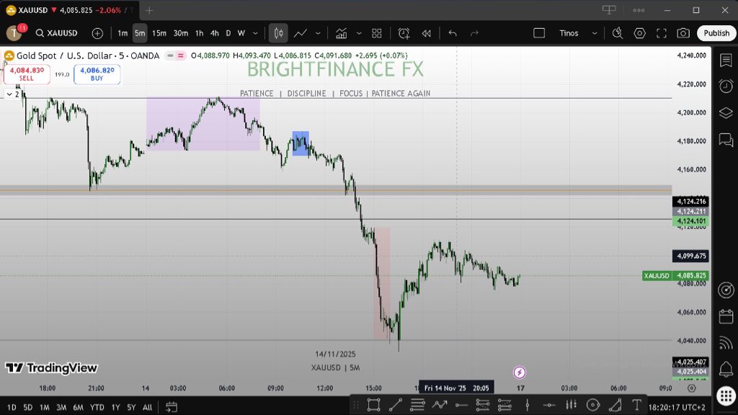Select the circle drawing tool
This screenshot has width=738, height=415.
[593, 405]
